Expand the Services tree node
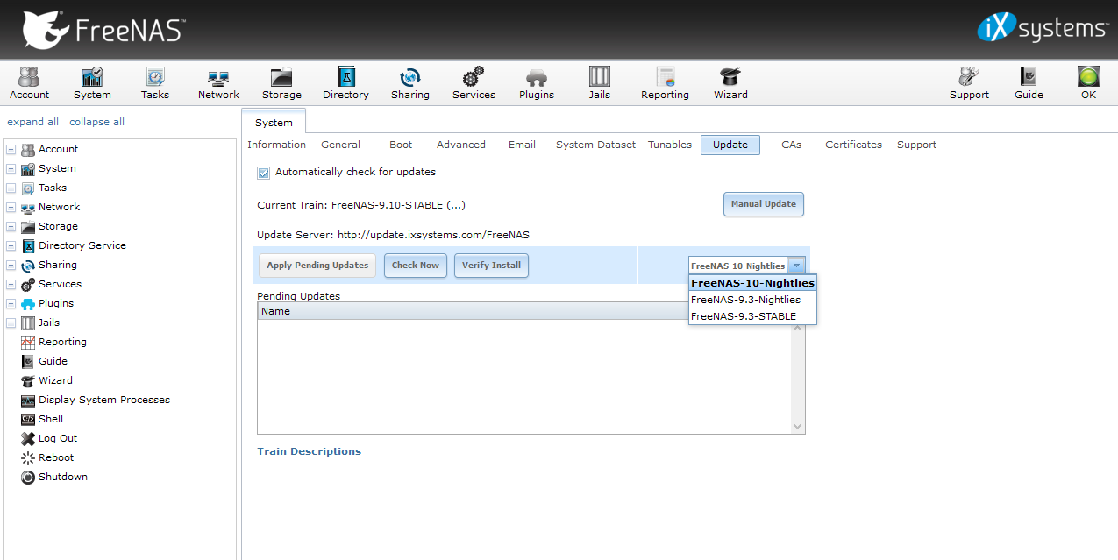 click(x=11, y=285)
